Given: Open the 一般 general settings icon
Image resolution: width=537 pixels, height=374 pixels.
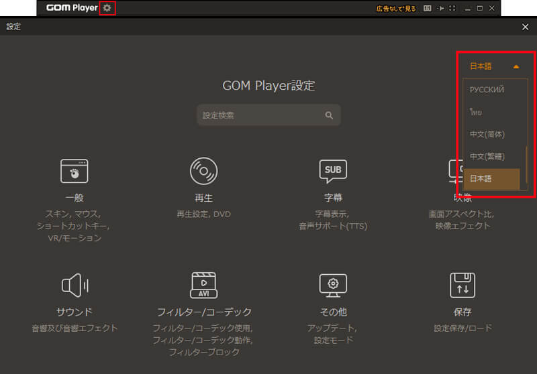Looking at the screenshot, I should [x=75, y=171].
